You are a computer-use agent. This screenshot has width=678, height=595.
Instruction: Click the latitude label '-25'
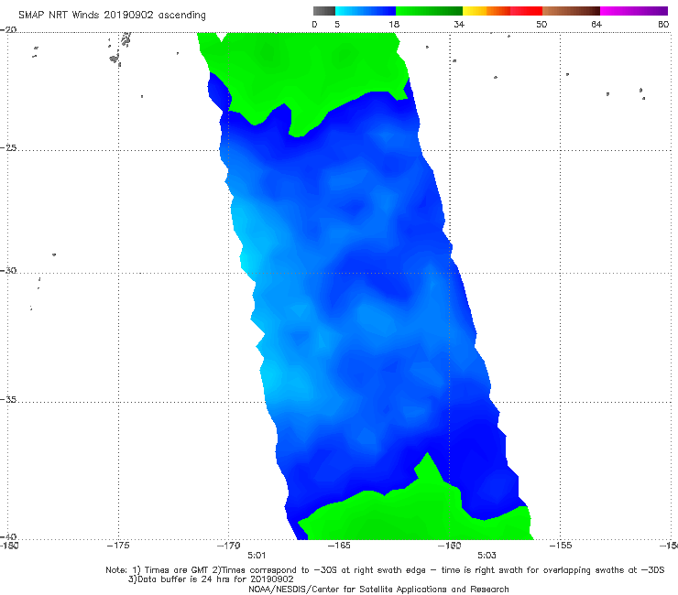(8, 148)
